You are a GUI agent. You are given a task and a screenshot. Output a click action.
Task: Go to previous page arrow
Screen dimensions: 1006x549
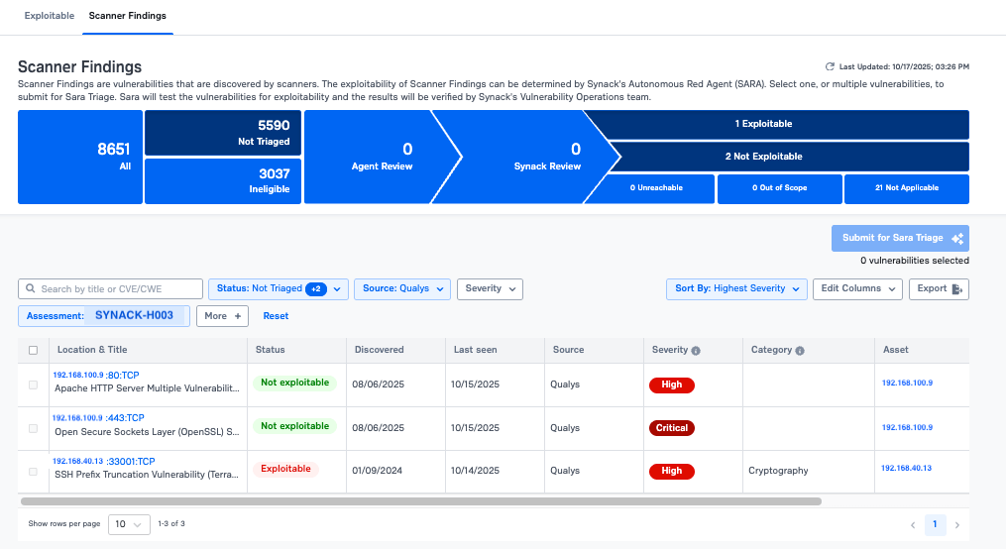(x=913, y=524)
